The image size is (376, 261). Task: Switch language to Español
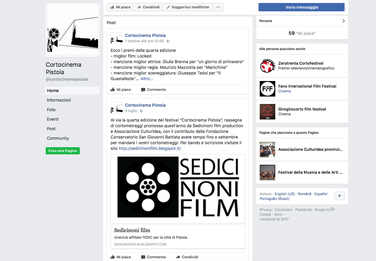point(321,194)
